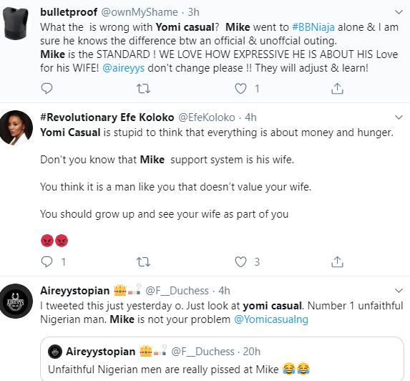The image size is (410, 381).
Task: Reply to Efe Koloko's tweet
Action: 47,261
